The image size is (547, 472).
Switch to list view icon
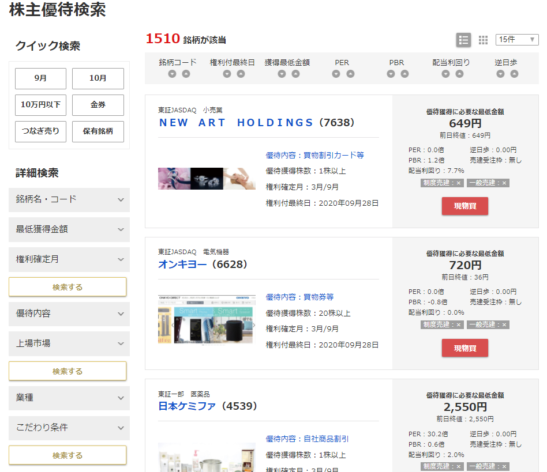click(x=464, y=40)
